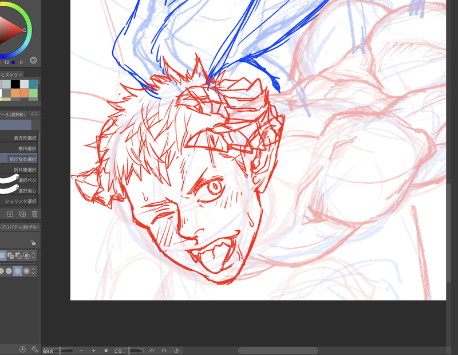The width and height of the screenshot is (458, 355).
Task: Select the シュリンク選択 shrink selection sub tool
Action: coord(19,201)
